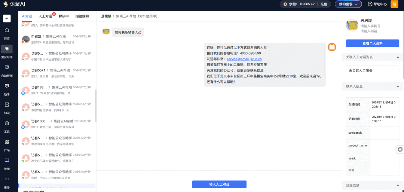The image size is (404, 192).
Task: Switch to 指给我的 tab
Action: [x=82, y=16]
